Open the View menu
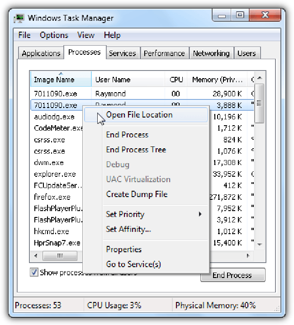The image size is (294, 325). click(85, 35)
